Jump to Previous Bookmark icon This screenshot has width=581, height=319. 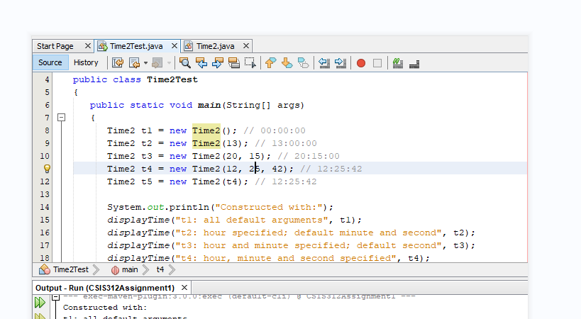(x=270, y=63)
